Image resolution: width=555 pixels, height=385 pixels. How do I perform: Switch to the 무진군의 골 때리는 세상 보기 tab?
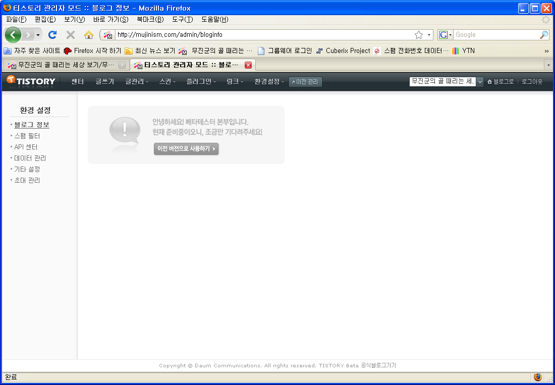(66, 65)
